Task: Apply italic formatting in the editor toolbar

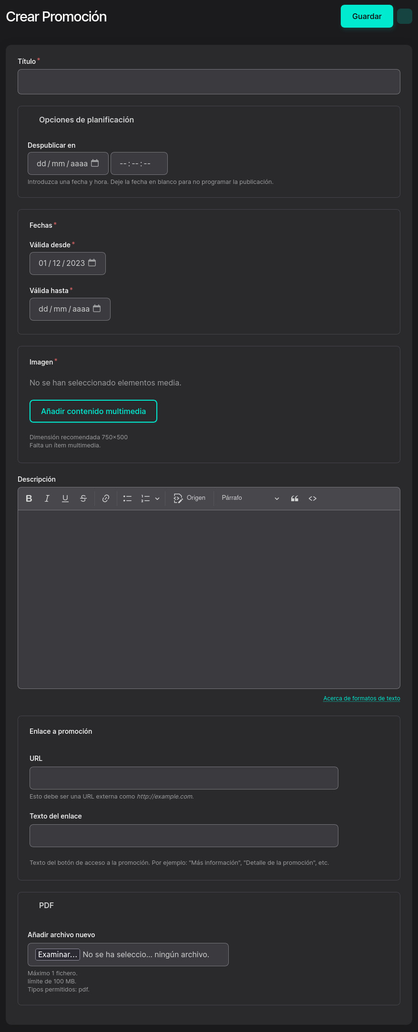Action: click(x=47, y=498)
